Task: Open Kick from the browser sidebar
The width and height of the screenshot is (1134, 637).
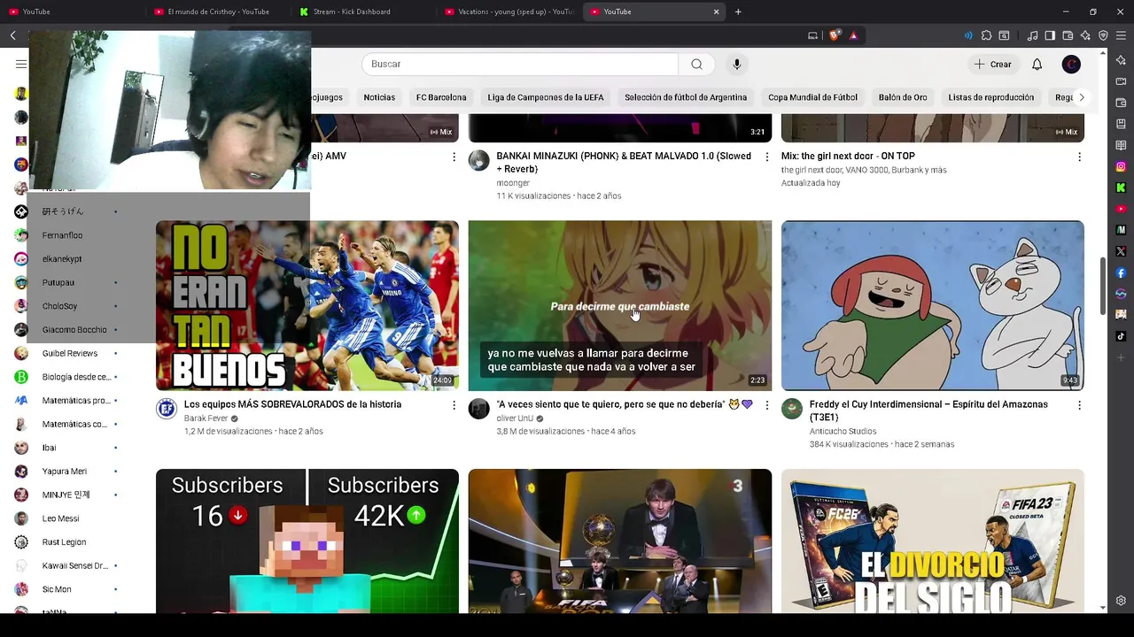Action: (1121, 188)
